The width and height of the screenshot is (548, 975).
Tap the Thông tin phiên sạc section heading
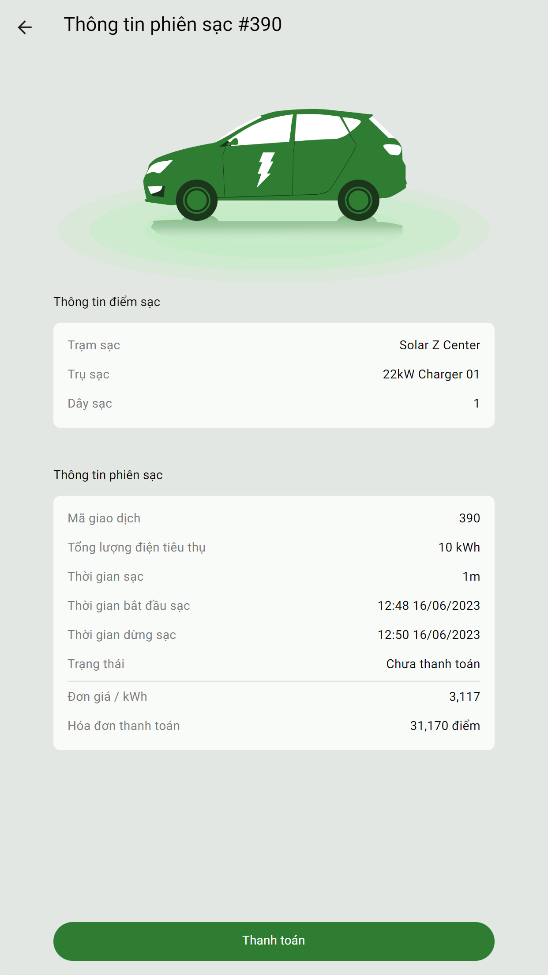click(108, 475)
